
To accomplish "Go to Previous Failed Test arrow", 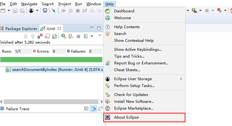I will pyautogui.click(x=33, y=36).
